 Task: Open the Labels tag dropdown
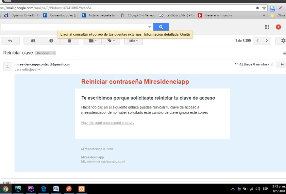110,41
